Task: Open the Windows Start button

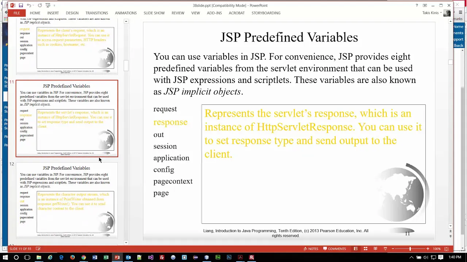Action: (x=5, y=257)
